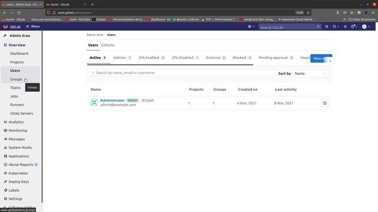Focus the Search GitLab field
The height and width of the screenshot is (212, 378).
[x=290, y=27]
